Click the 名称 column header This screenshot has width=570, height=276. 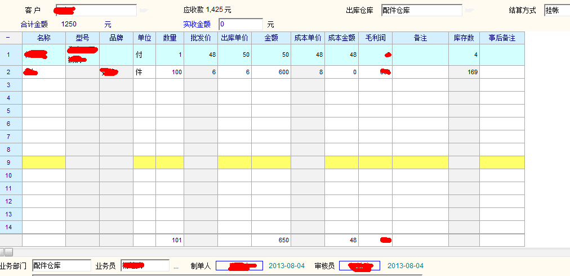(44, 38)
